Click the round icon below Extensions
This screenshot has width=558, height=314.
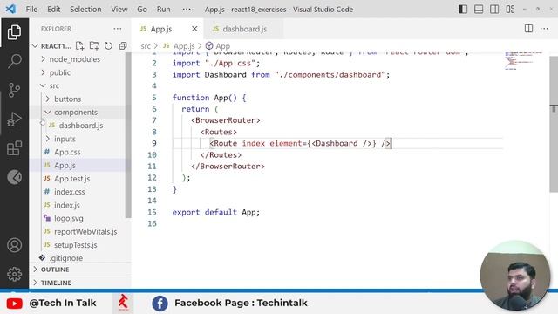[x=14, y=177]
